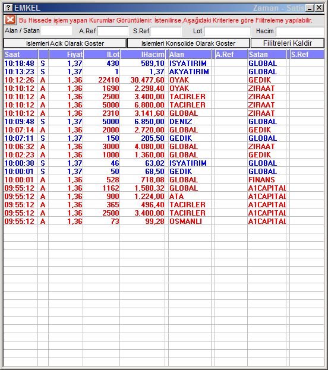Click volume value 496,40
This screenshot has width=328, height=370.
pos(153,205)
